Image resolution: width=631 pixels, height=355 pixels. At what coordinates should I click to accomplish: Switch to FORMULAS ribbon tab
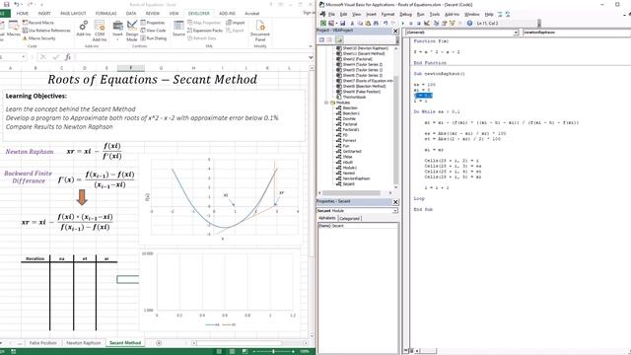(x=105, y=13)
